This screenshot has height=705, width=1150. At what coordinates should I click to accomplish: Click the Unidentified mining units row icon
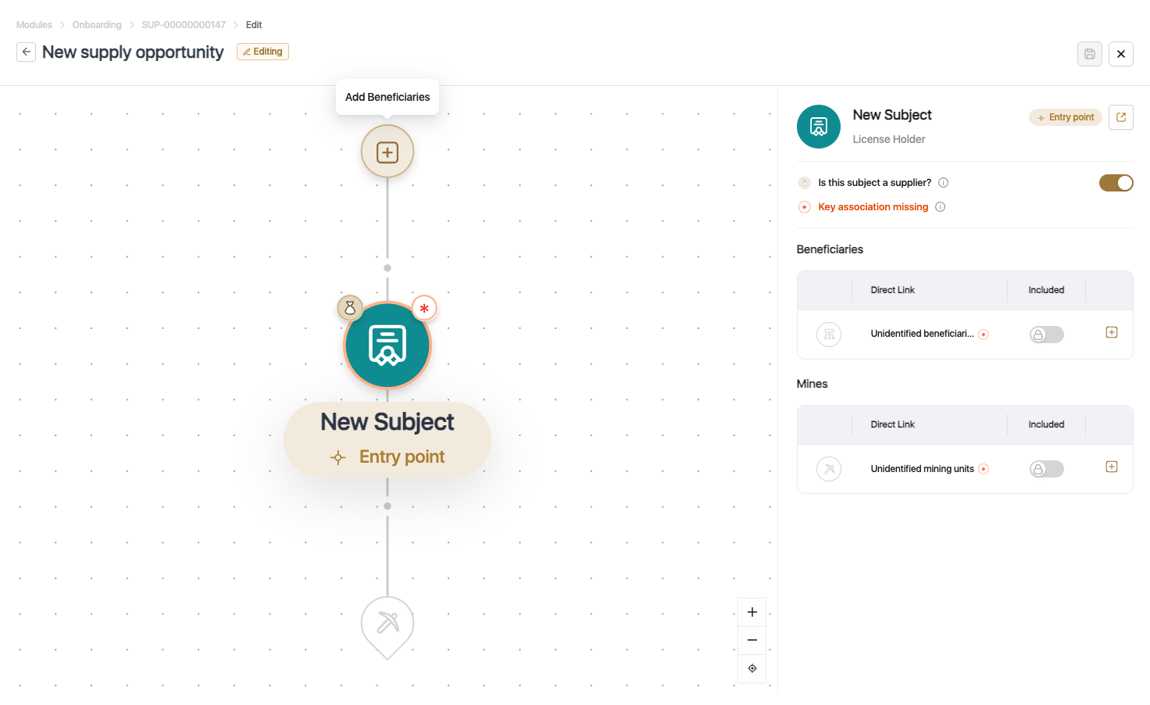829,469
